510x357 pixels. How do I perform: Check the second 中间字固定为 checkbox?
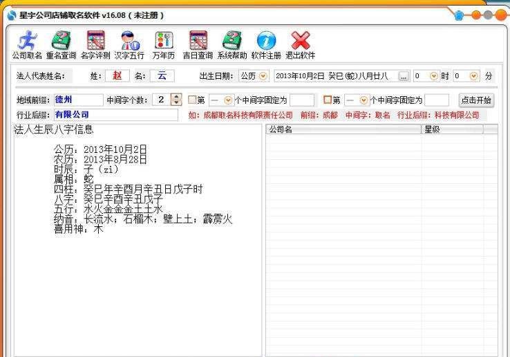(328, 100)
